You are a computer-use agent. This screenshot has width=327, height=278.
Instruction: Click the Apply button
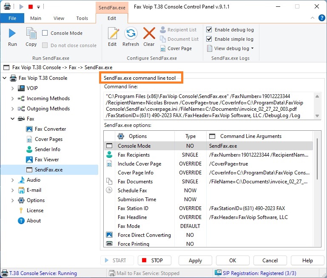[195, 261]
